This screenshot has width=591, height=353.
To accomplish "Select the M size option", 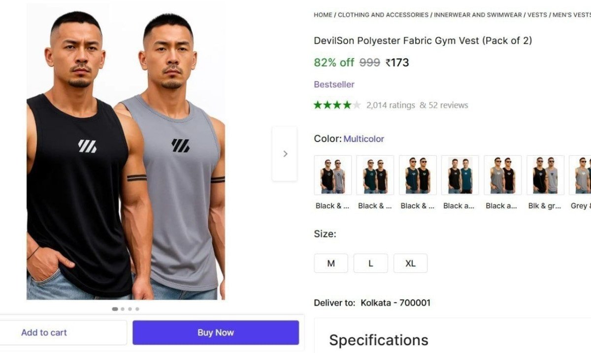I will (330, 263).
